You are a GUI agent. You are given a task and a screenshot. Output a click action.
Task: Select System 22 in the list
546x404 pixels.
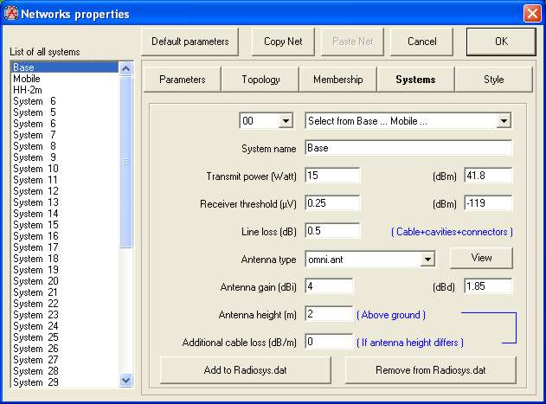point(65,304)
